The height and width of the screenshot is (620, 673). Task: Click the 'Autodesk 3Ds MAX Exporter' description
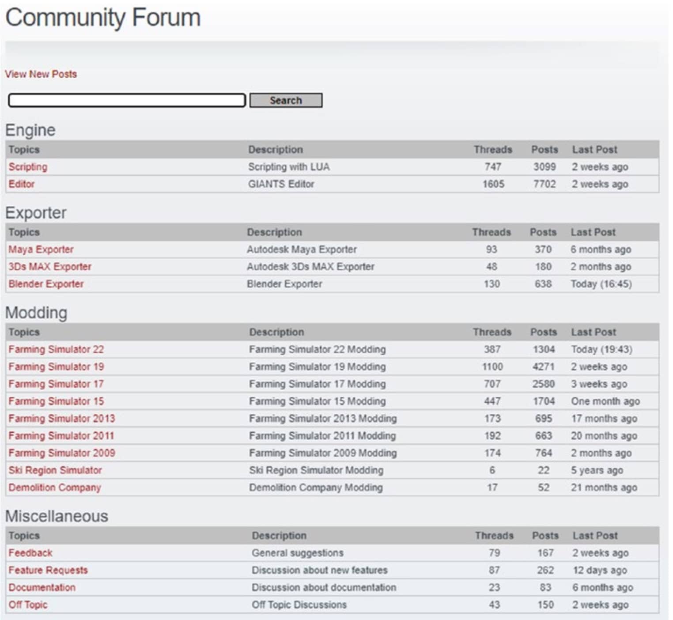(x=310, y=267)
